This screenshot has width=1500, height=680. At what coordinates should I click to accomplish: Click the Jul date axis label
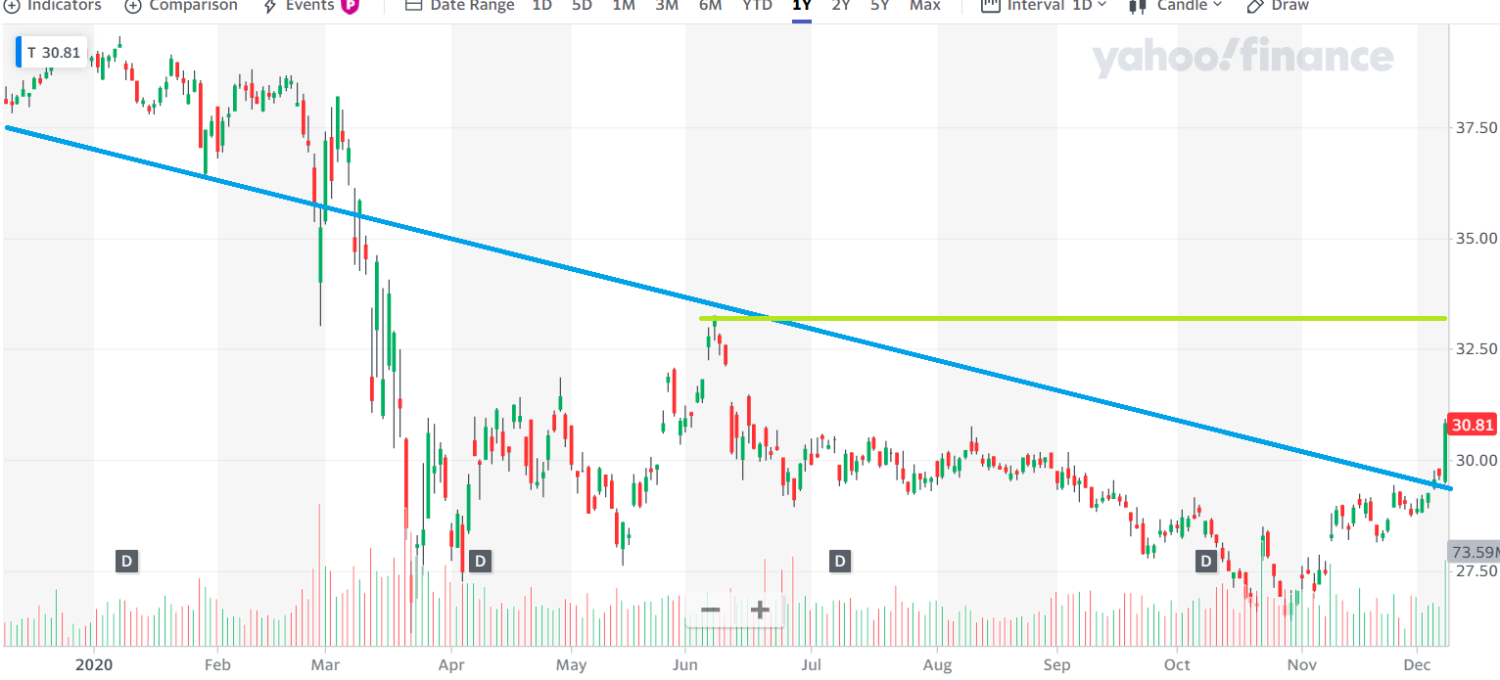(811, 664)
